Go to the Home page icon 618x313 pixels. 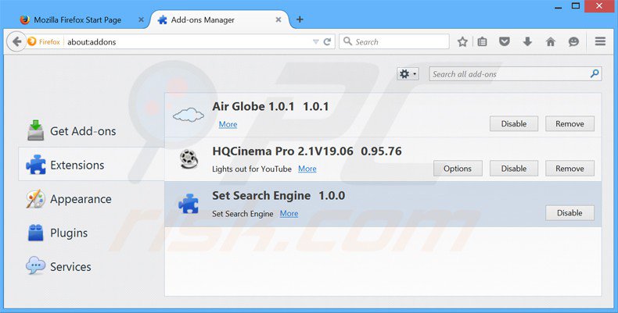pyautogui.click(x=551, y=41)
